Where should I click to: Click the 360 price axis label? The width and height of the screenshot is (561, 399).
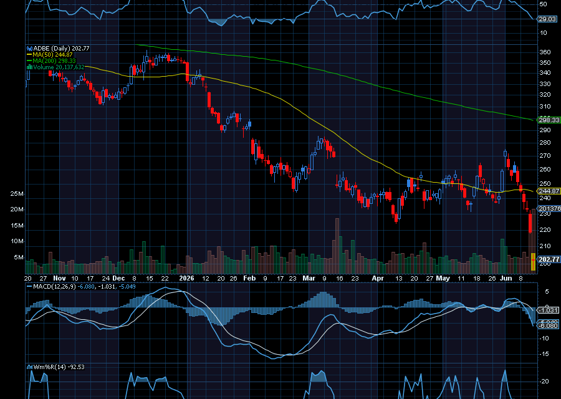(x=545, y=52)
